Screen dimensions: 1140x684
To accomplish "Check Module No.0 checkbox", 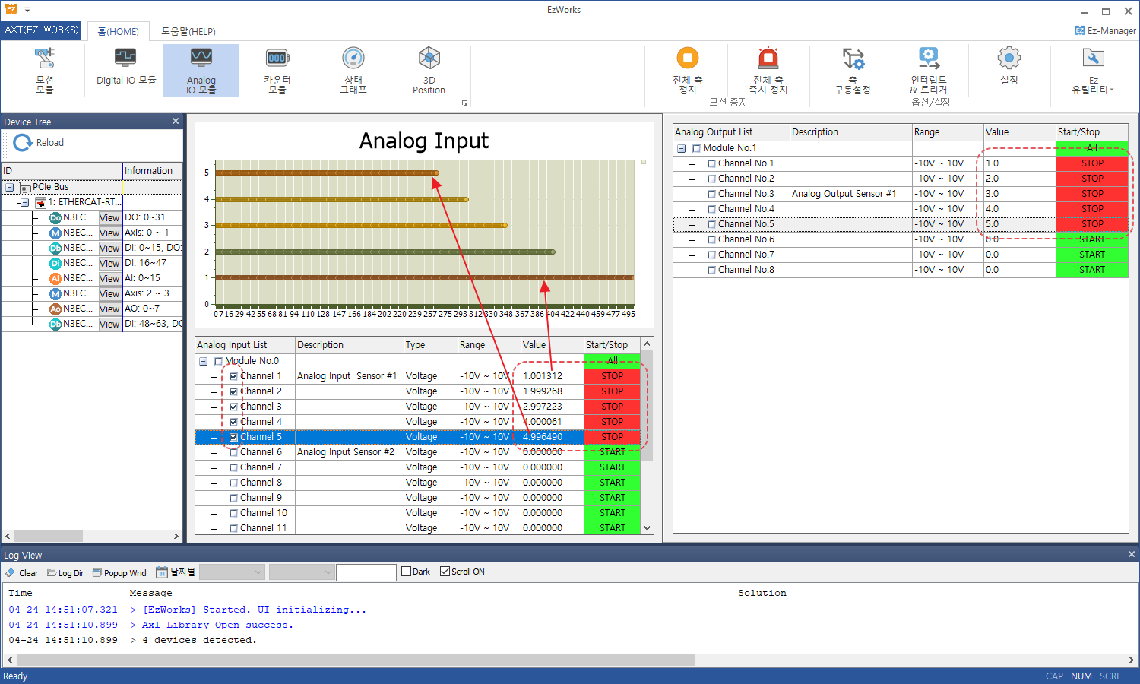I will click(219, 361).
